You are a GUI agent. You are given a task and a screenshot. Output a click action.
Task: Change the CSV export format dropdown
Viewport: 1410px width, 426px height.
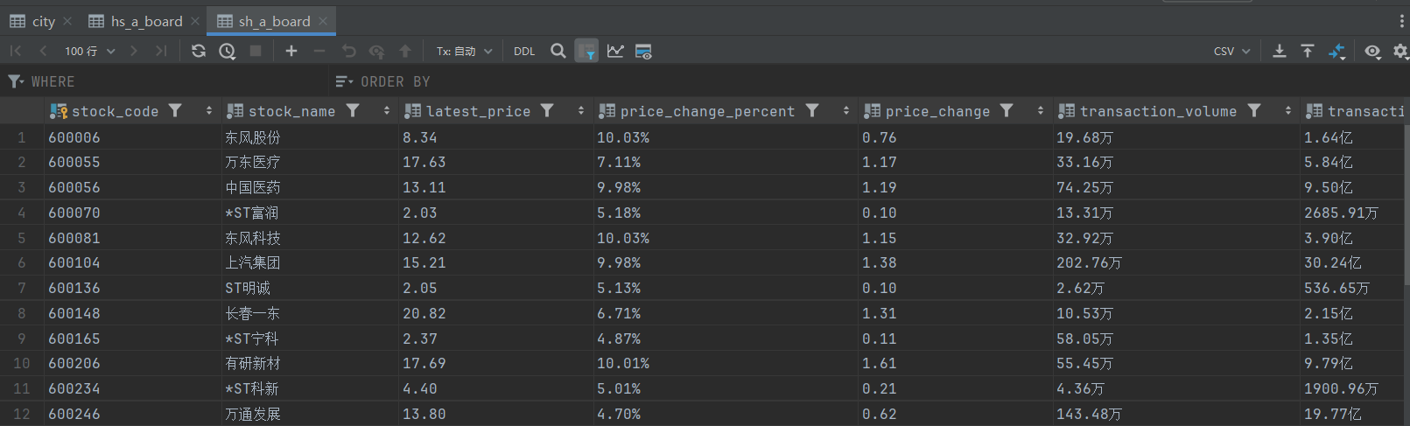tap(1231, 51)
